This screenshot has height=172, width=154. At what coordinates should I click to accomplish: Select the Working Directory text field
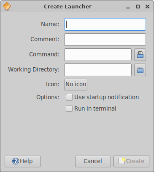tap(98, 70)
